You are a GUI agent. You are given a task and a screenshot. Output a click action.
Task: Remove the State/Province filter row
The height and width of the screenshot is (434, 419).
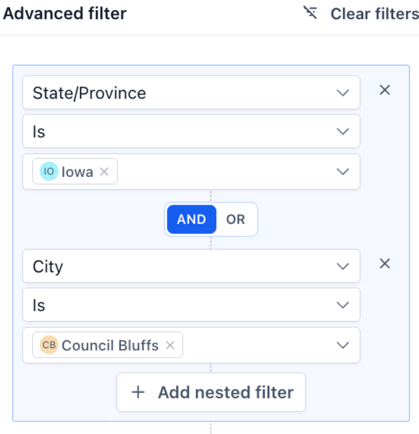tap(384, 90)
